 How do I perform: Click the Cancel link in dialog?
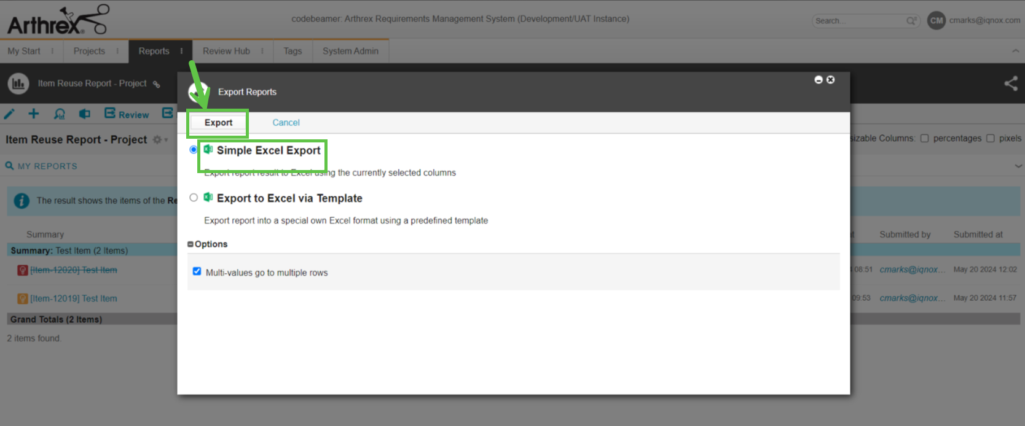tap(286, 123)
